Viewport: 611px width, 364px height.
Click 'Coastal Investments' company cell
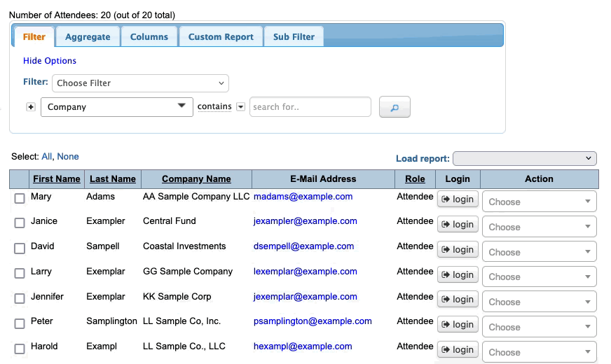[x=184, y=246]
